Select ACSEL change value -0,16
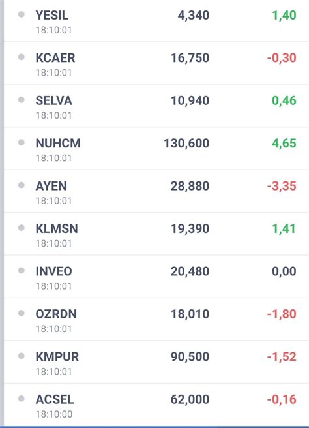Screen dimensions: 309x428 click(282, 399)
